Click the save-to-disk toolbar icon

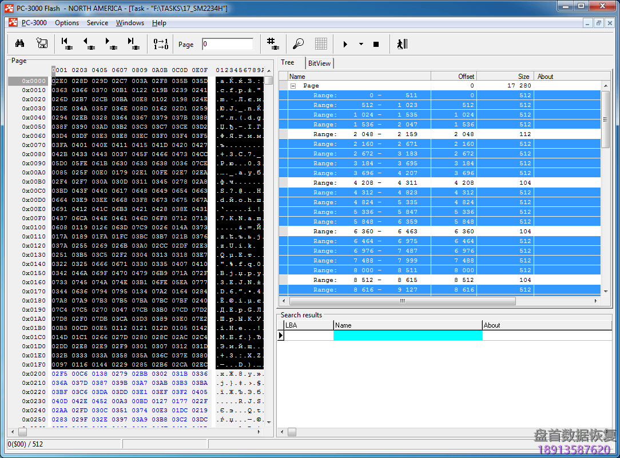(x=42, y=44)
